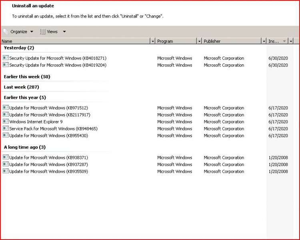This screenshot has height=240, width=300.
Task: Click icon next to KB4018271 security update
Action: point(6,58)
